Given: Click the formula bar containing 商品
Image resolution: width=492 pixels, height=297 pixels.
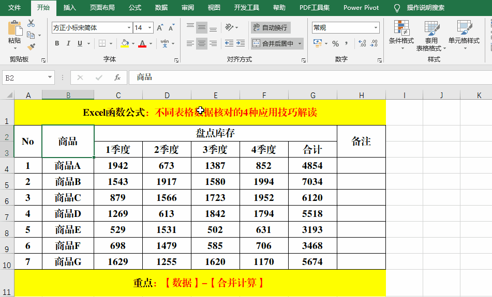Looking at the screenshot, I should [x=310, y=77].
